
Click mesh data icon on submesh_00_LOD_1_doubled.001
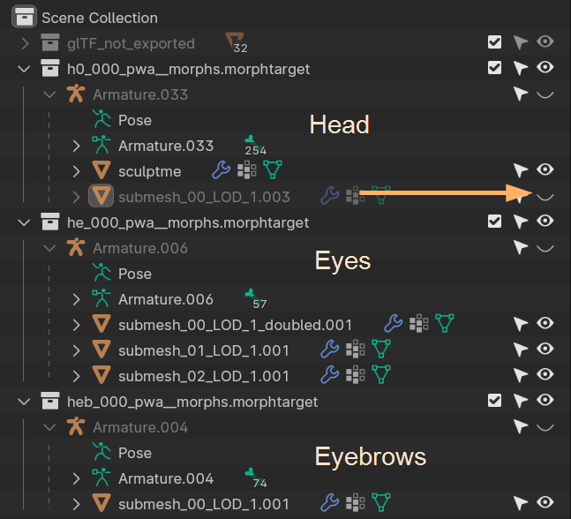tap(444, 325)
